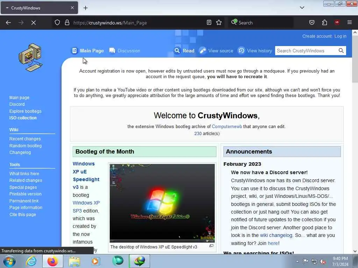Click the muted volume tray icon
The image size is (358, 268).
click(x=323, y=262)
